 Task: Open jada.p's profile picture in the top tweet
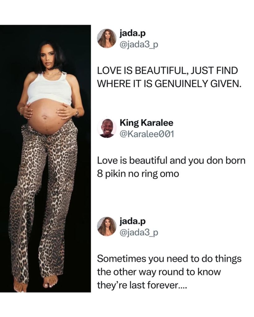click(107, 39)
